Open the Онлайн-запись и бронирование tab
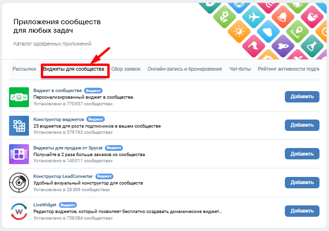The height and width of the screenshot is (231, 329). tap(185, 69)
